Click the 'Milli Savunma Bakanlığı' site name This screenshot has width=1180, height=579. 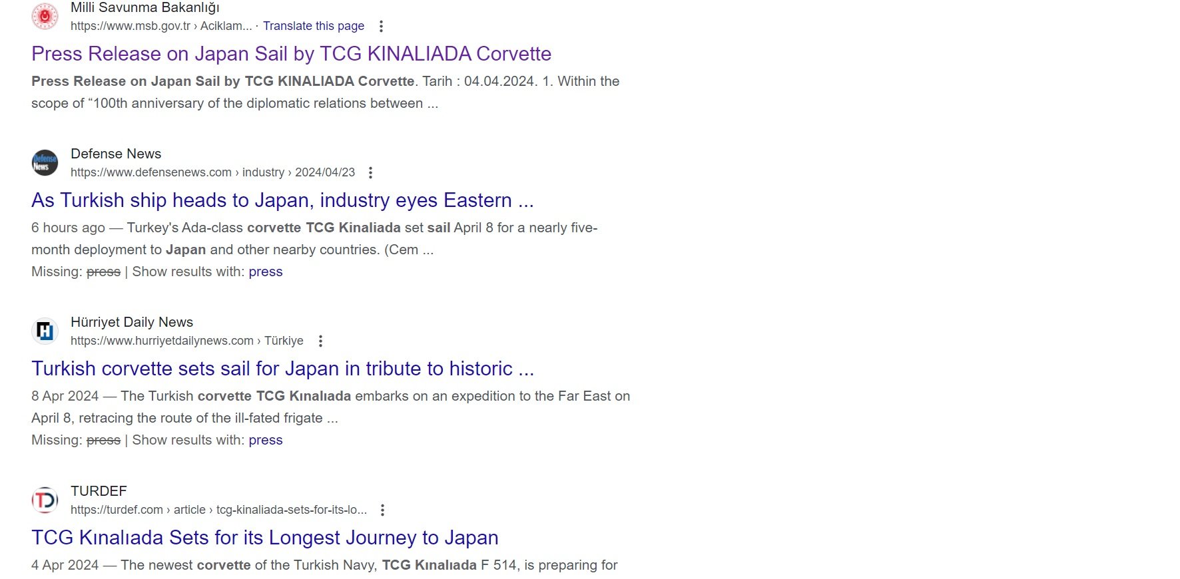pos(145,8)
